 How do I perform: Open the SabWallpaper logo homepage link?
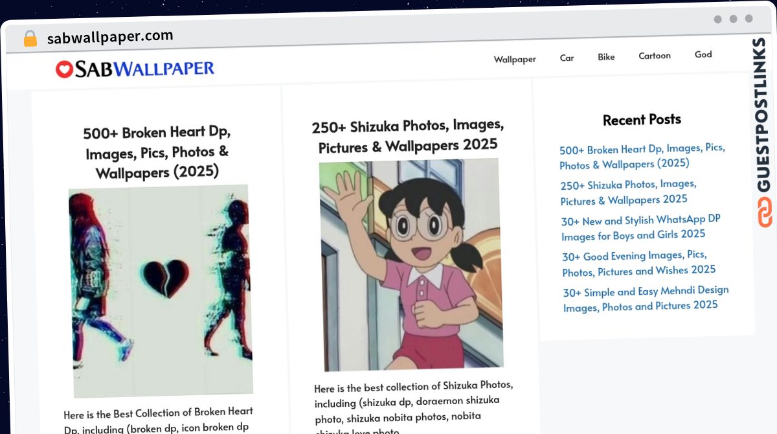[135, 69]
